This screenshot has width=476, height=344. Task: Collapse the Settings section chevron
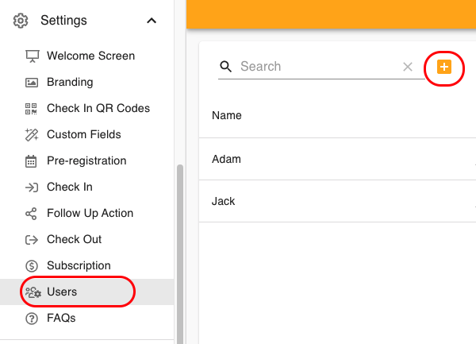(x=152, y=21)
